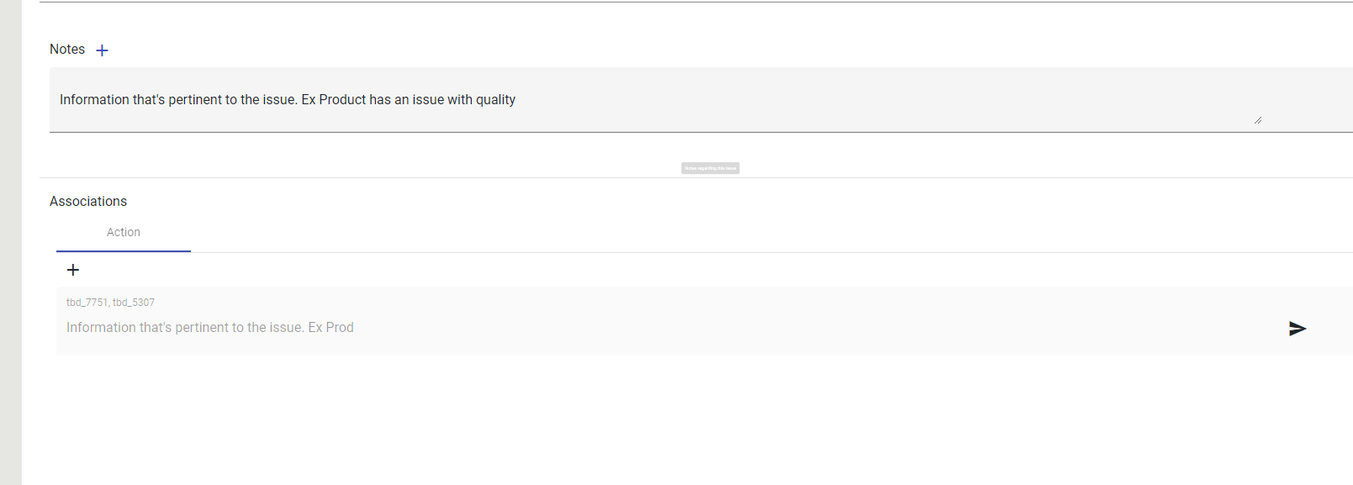Place cursor after "quality" in Notes
Screen dimensions: 1353x485
tap(516, 100)
